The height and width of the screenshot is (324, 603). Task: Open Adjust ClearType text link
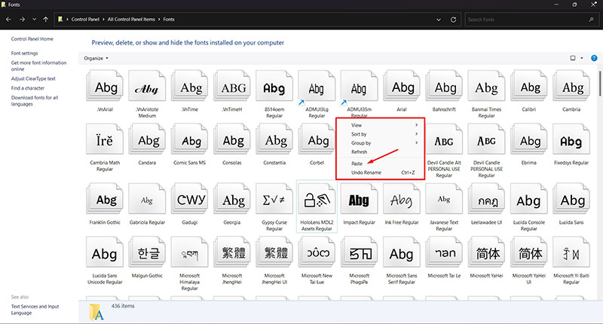[x=33, y=78]
